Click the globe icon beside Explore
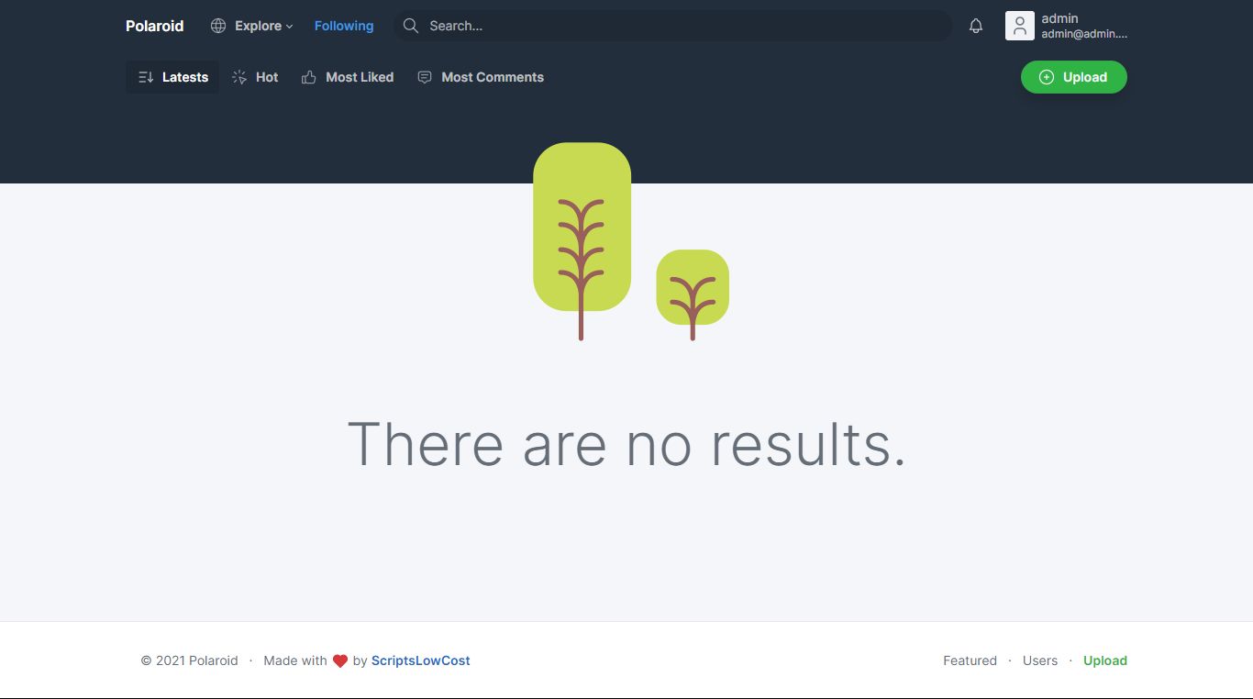 218,26
